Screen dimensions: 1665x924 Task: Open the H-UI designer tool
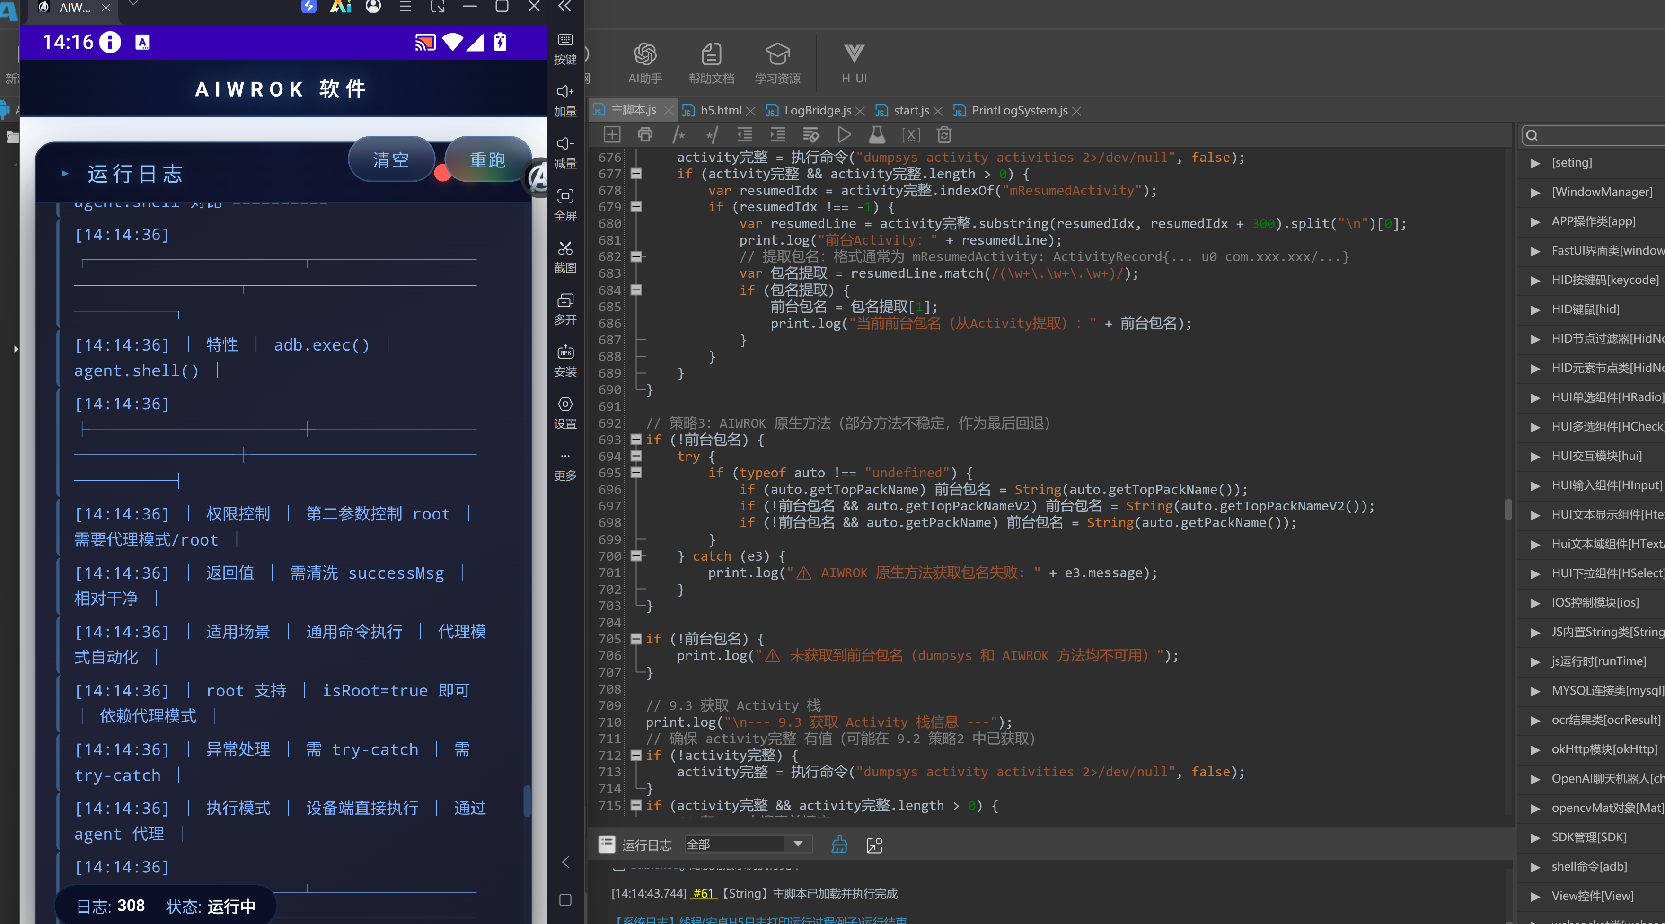point(854,62)
